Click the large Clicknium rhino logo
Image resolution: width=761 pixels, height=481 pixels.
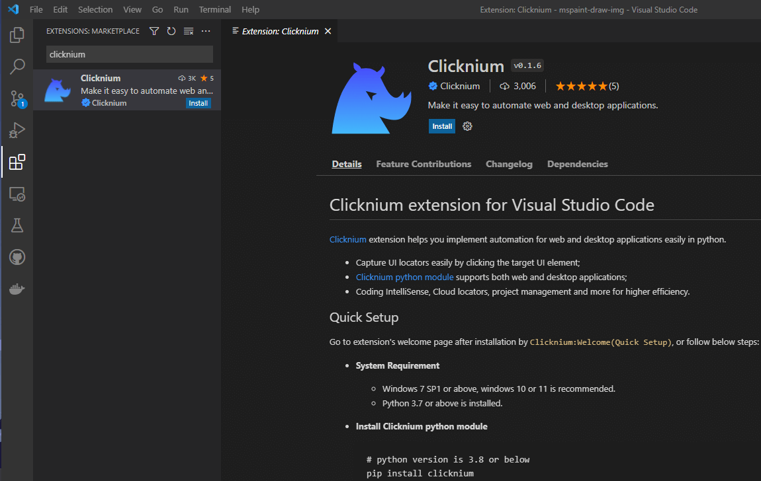[x=371, y=98]
